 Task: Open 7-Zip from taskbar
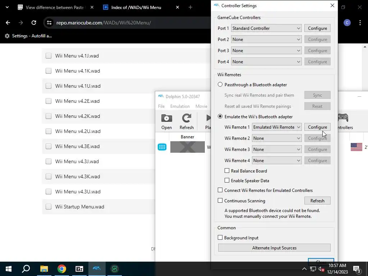[x=79, y=269]
